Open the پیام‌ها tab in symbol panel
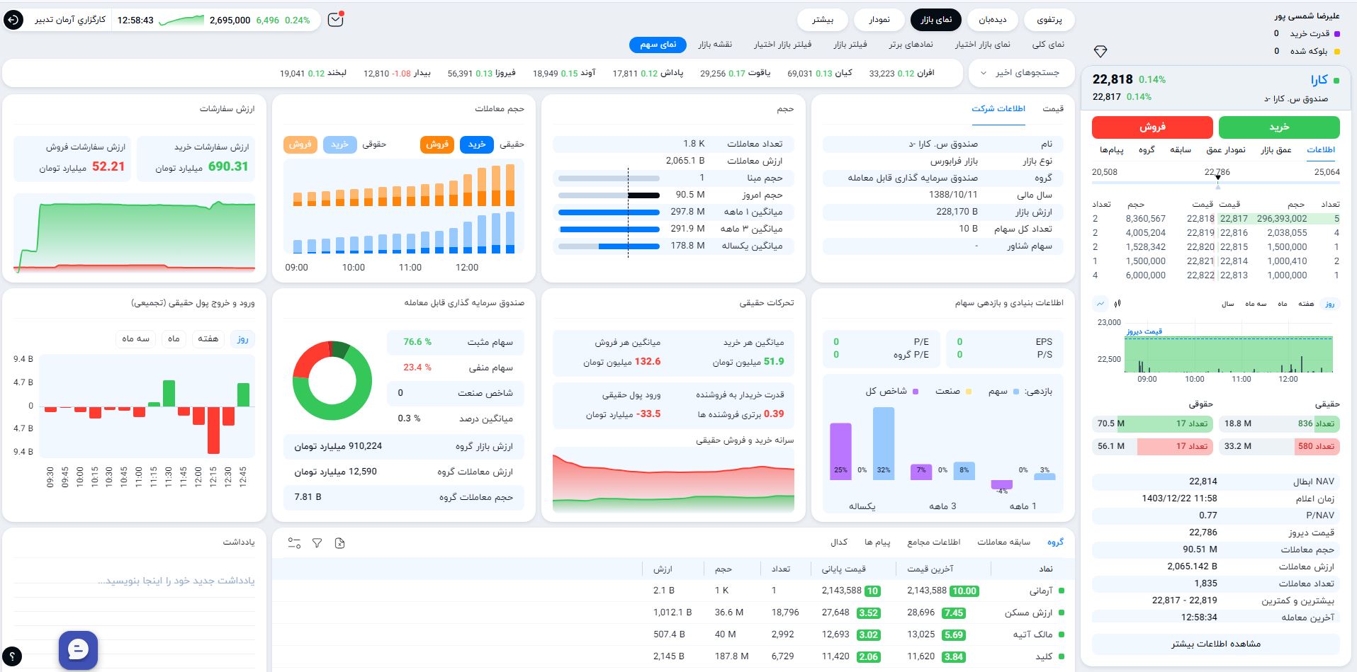The height and width of the screenshot is (672, 1357). tap(1112, 150)
